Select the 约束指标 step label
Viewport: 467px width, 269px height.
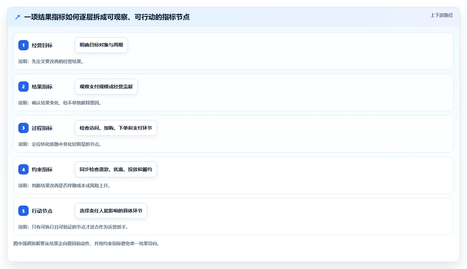click(x=42, y=169)
